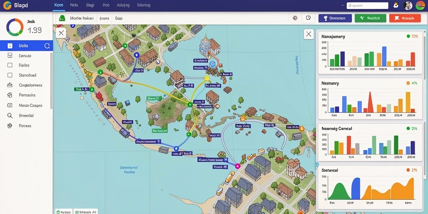Click the yellow marker near the tower
The width and height of the screenshot is (428, 214).
206,78
